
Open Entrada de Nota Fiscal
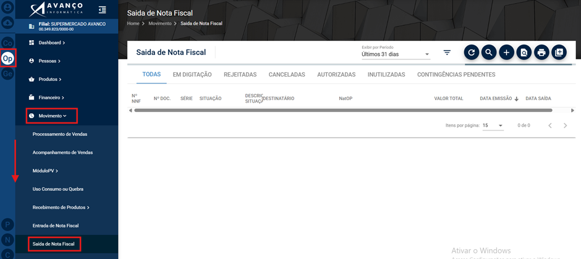(x=56, y=226)
